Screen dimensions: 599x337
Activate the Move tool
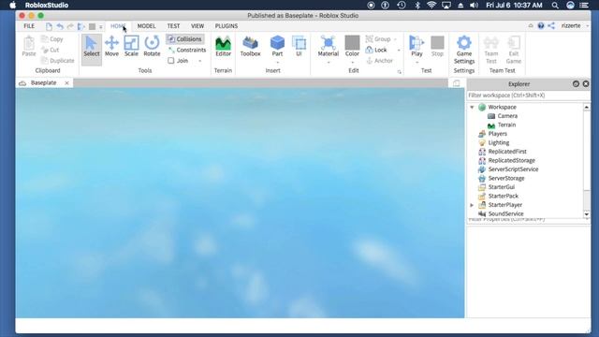(111, 46)
